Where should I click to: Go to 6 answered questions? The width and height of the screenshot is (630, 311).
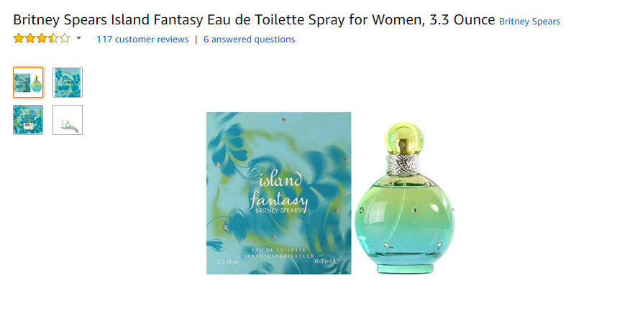click(249, 40)
